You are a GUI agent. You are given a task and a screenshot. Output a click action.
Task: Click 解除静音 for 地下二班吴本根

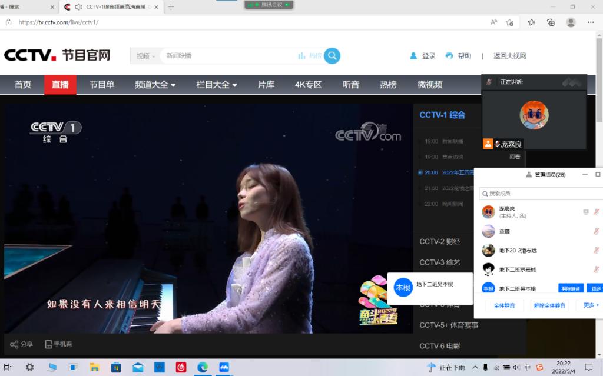point(570,288)
